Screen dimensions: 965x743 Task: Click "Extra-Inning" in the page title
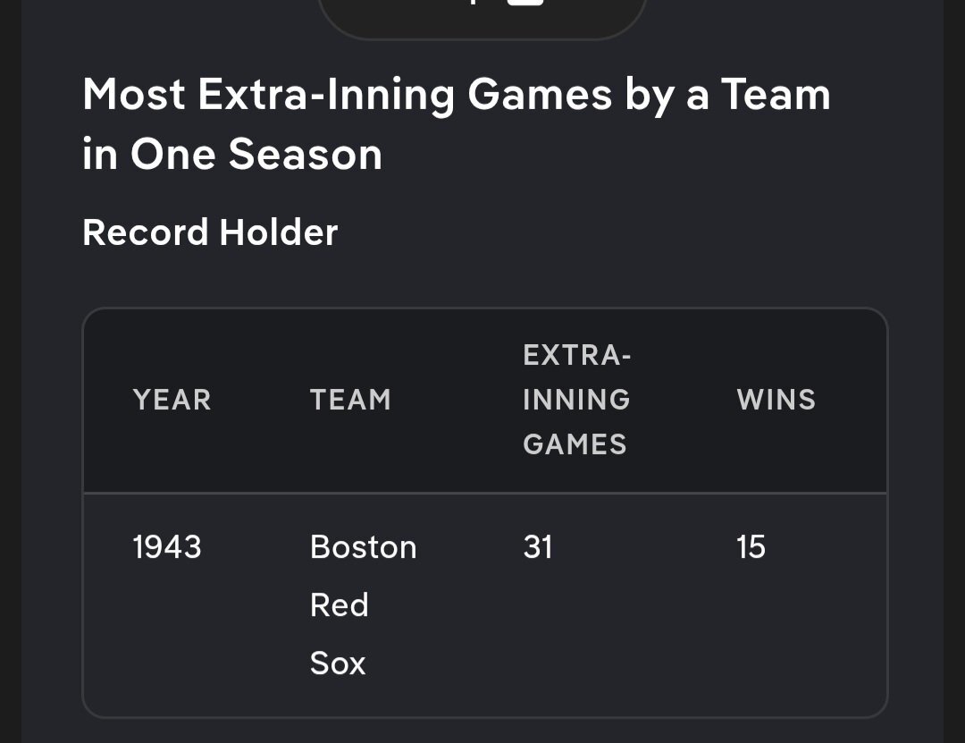click(x=325, y=94)
